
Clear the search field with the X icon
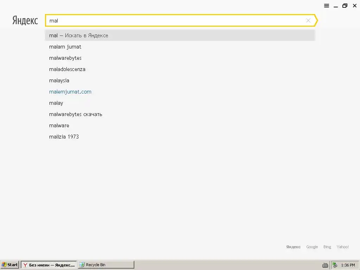pyautogui.click(x=308, y=20)
